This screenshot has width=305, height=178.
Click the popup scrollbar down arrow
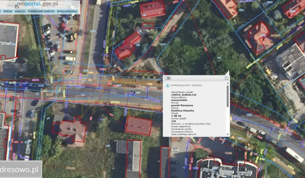[227, 134]
